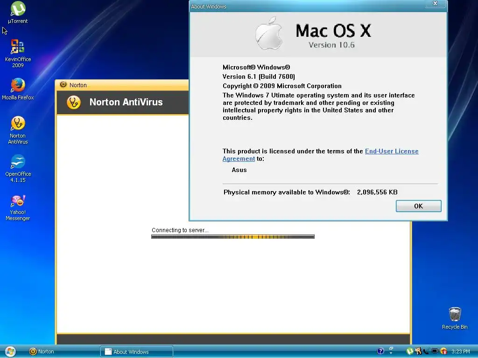Click the 'Mac OS X' heading text
478x358 pixels.
pos(333,30)
